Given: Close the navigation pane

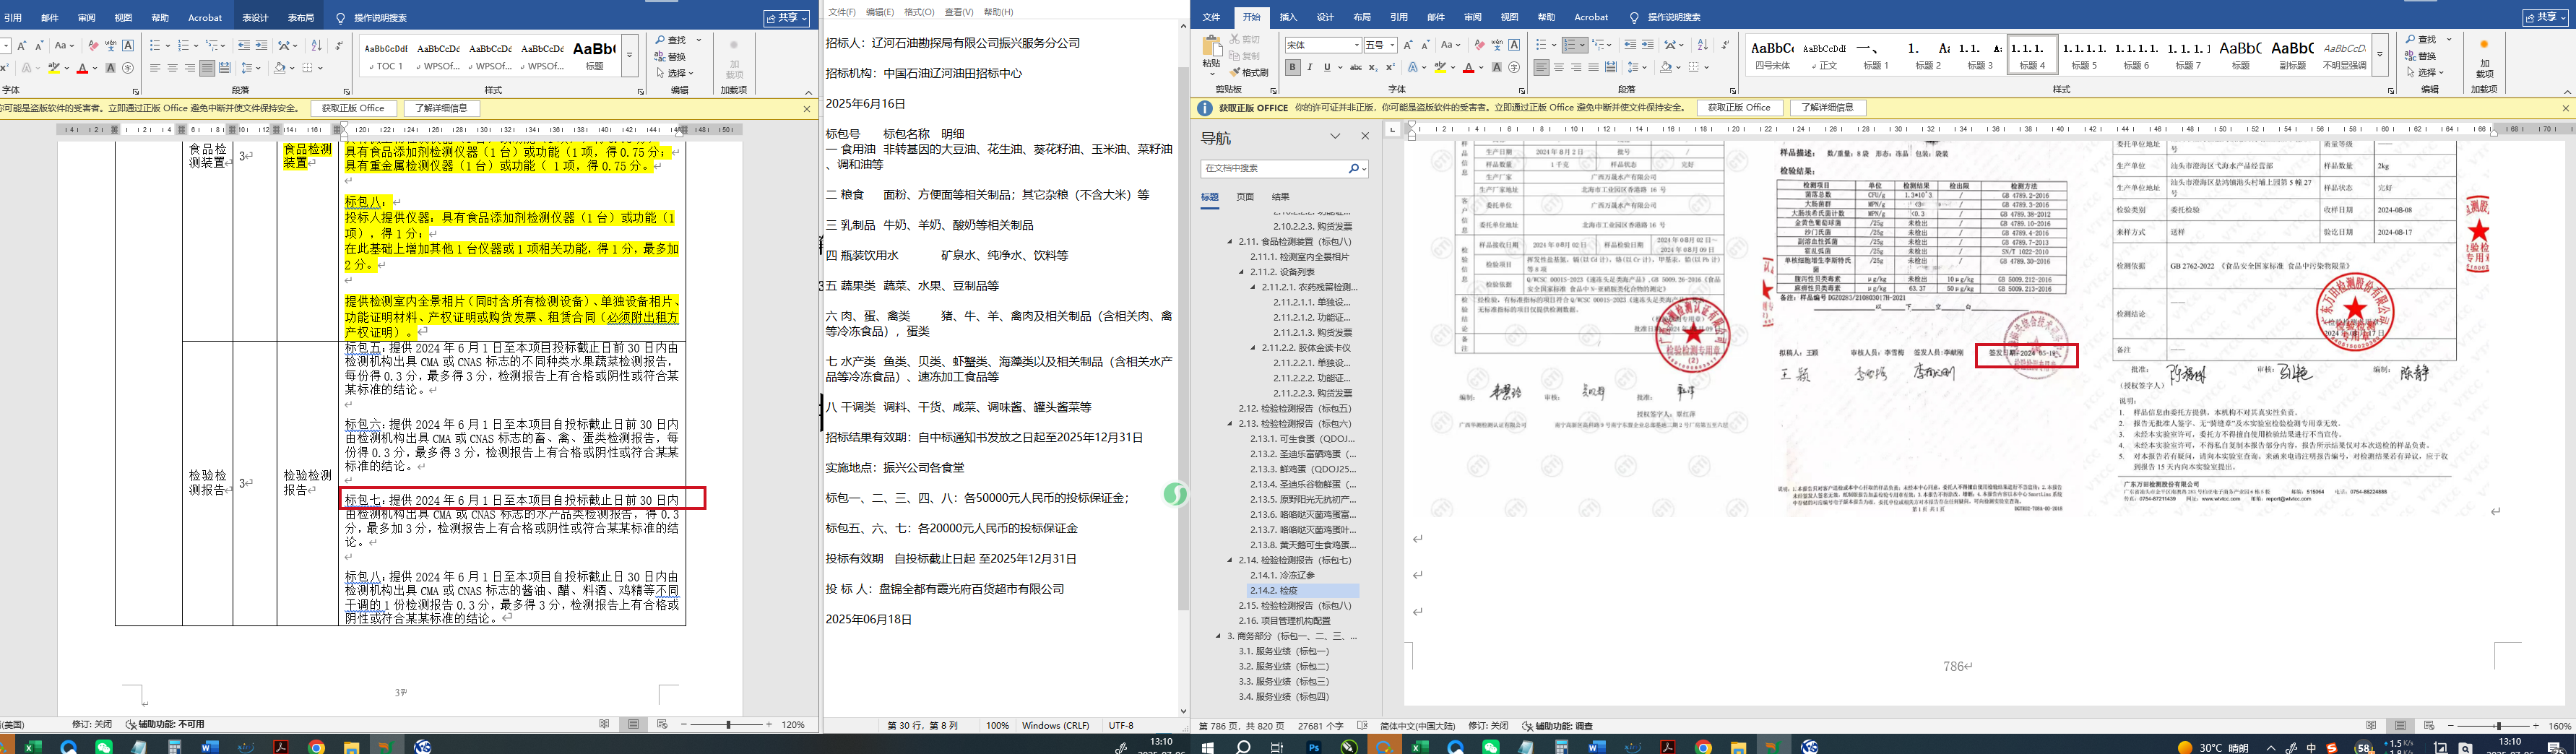Looking at the screenshot, I should [x=1365, y=136].
